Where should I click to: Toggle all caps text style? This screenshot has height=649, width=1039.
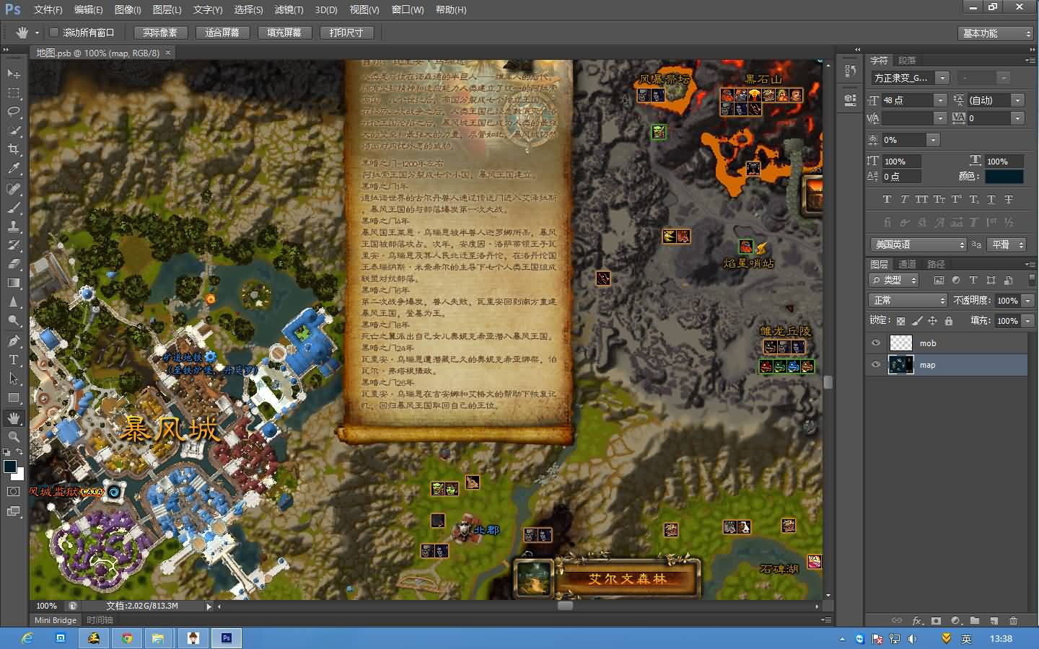[x=921, y=200]
